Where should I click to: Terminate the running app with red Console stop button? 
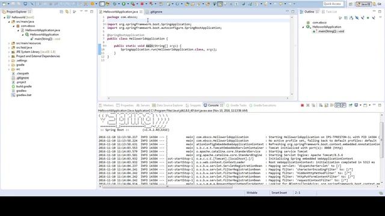302,106
